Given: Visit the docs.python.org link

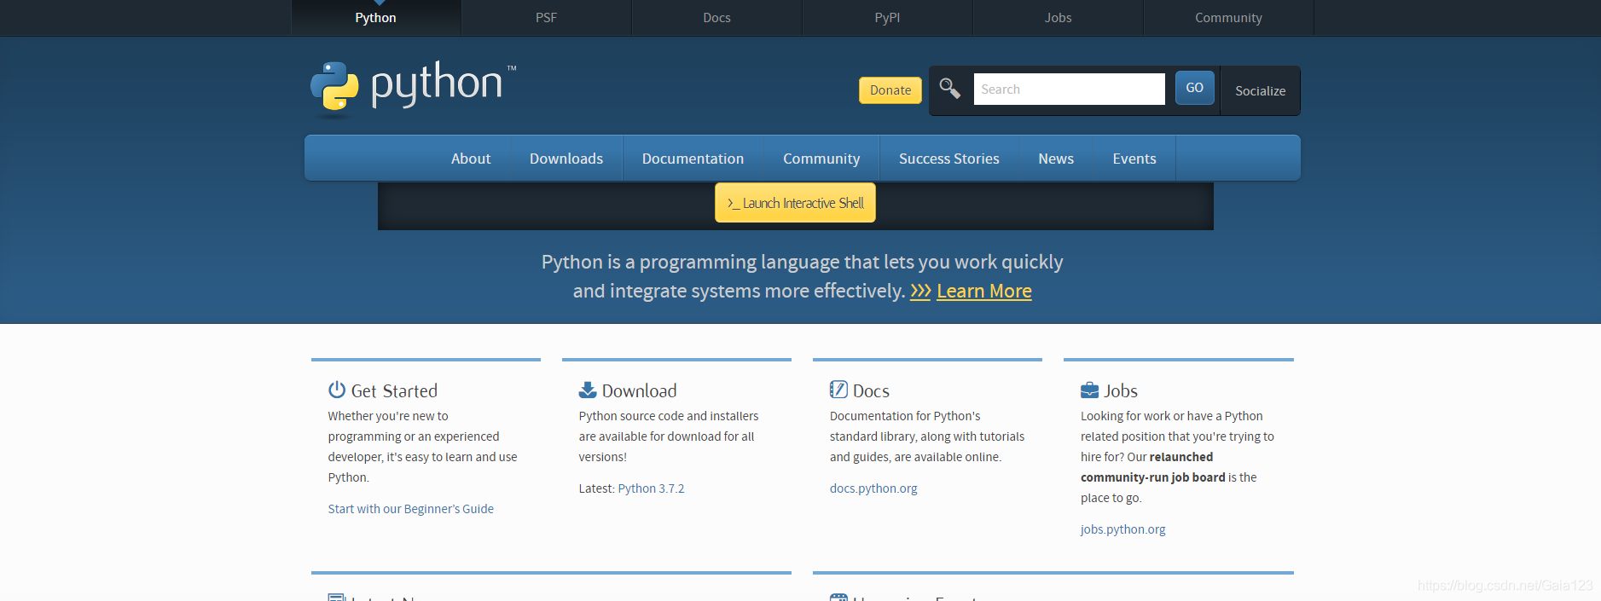Looking at the screenshot, I should 873,488.
